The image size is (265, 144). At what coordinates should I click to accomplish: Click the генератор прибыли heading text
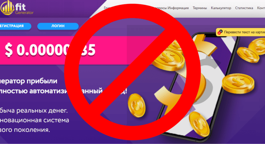coord(28,81)
